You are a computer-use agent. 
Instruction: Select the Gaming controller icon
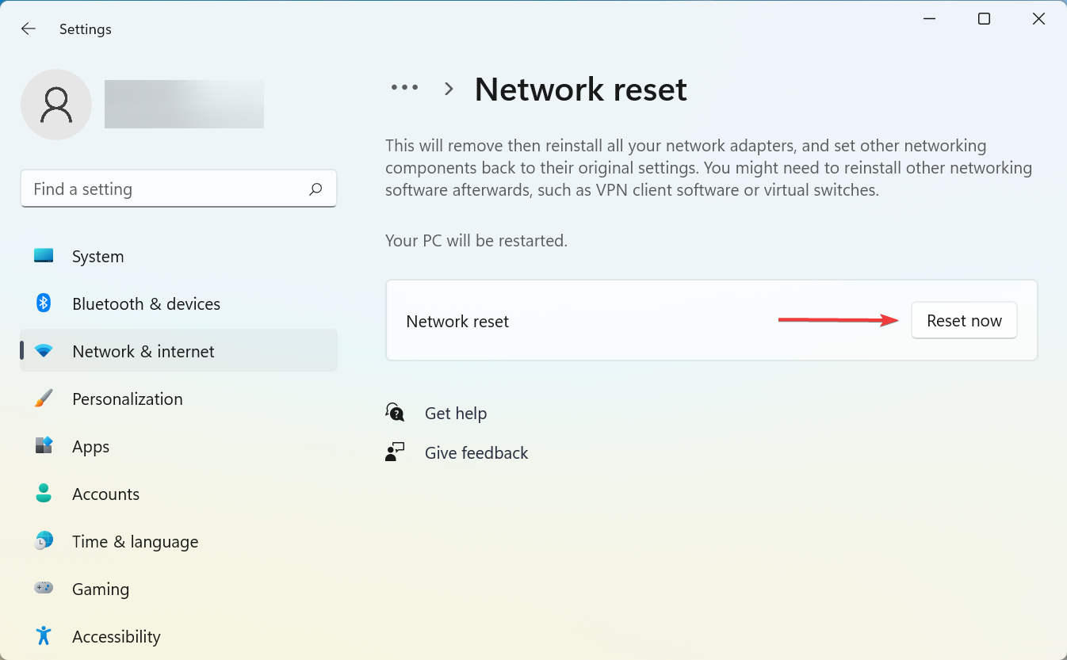tap(44, 589)
